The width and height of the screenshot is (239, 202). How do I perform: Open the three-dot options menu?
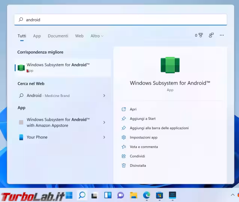click(x=222, y=35)
